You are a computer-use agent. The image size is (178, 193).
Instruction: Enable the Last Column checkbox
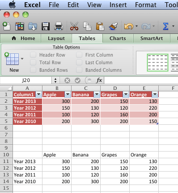point(79,62)
